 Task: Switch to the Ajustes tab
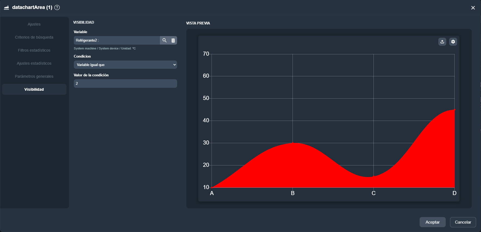coord(34,24)
